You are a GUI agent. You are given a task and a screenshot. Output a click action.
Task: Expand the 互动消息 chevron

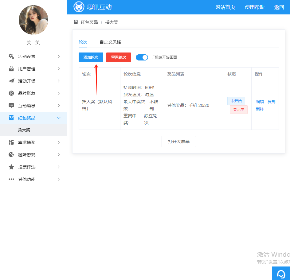click(59, 106)
